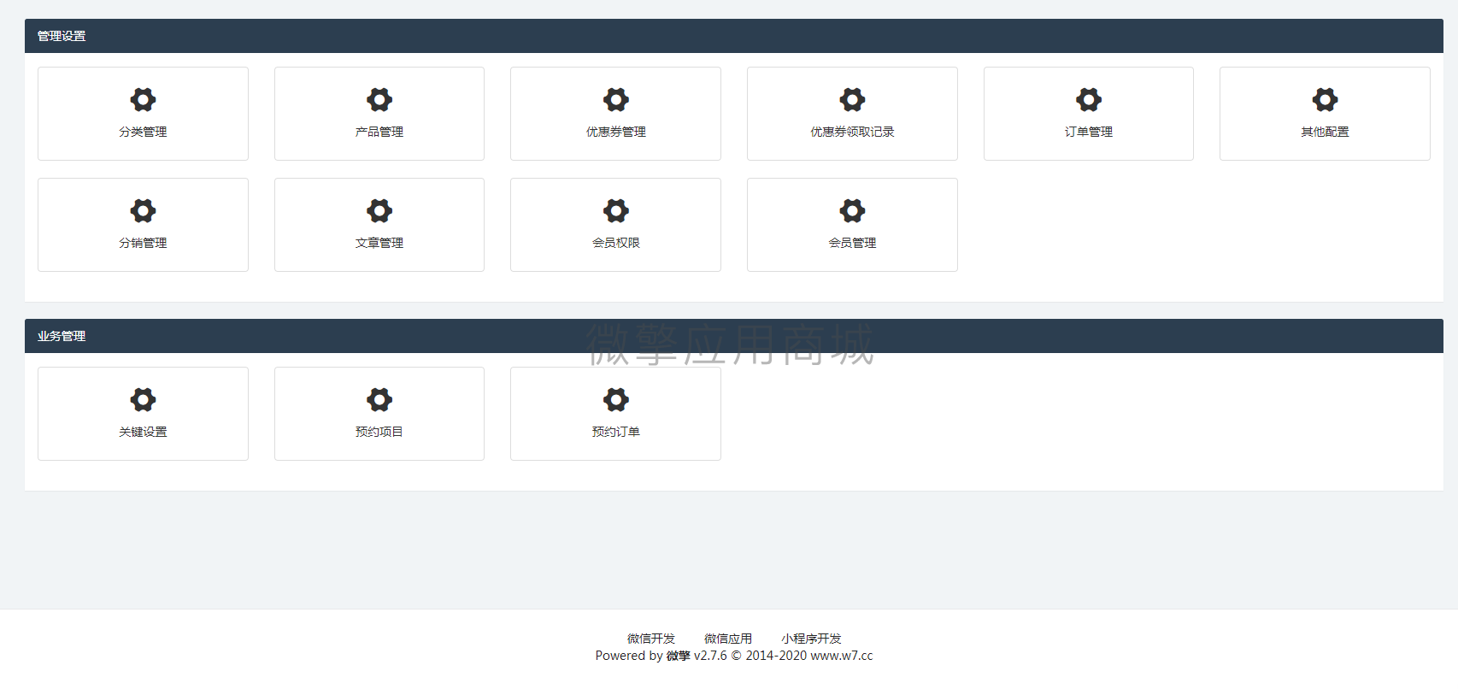Viewport: 1458px width, 689px height.
Task: Open 订单管理 via its gear icon
Action: 1088,100
